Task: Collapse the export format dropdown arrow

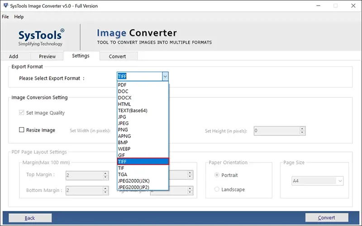Action: tap(165, 76)
